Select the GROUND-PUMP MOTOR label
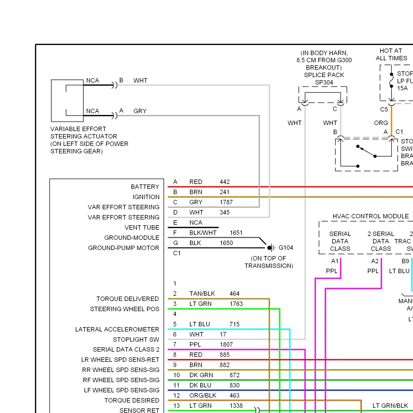413x413 pixels. 124,248
